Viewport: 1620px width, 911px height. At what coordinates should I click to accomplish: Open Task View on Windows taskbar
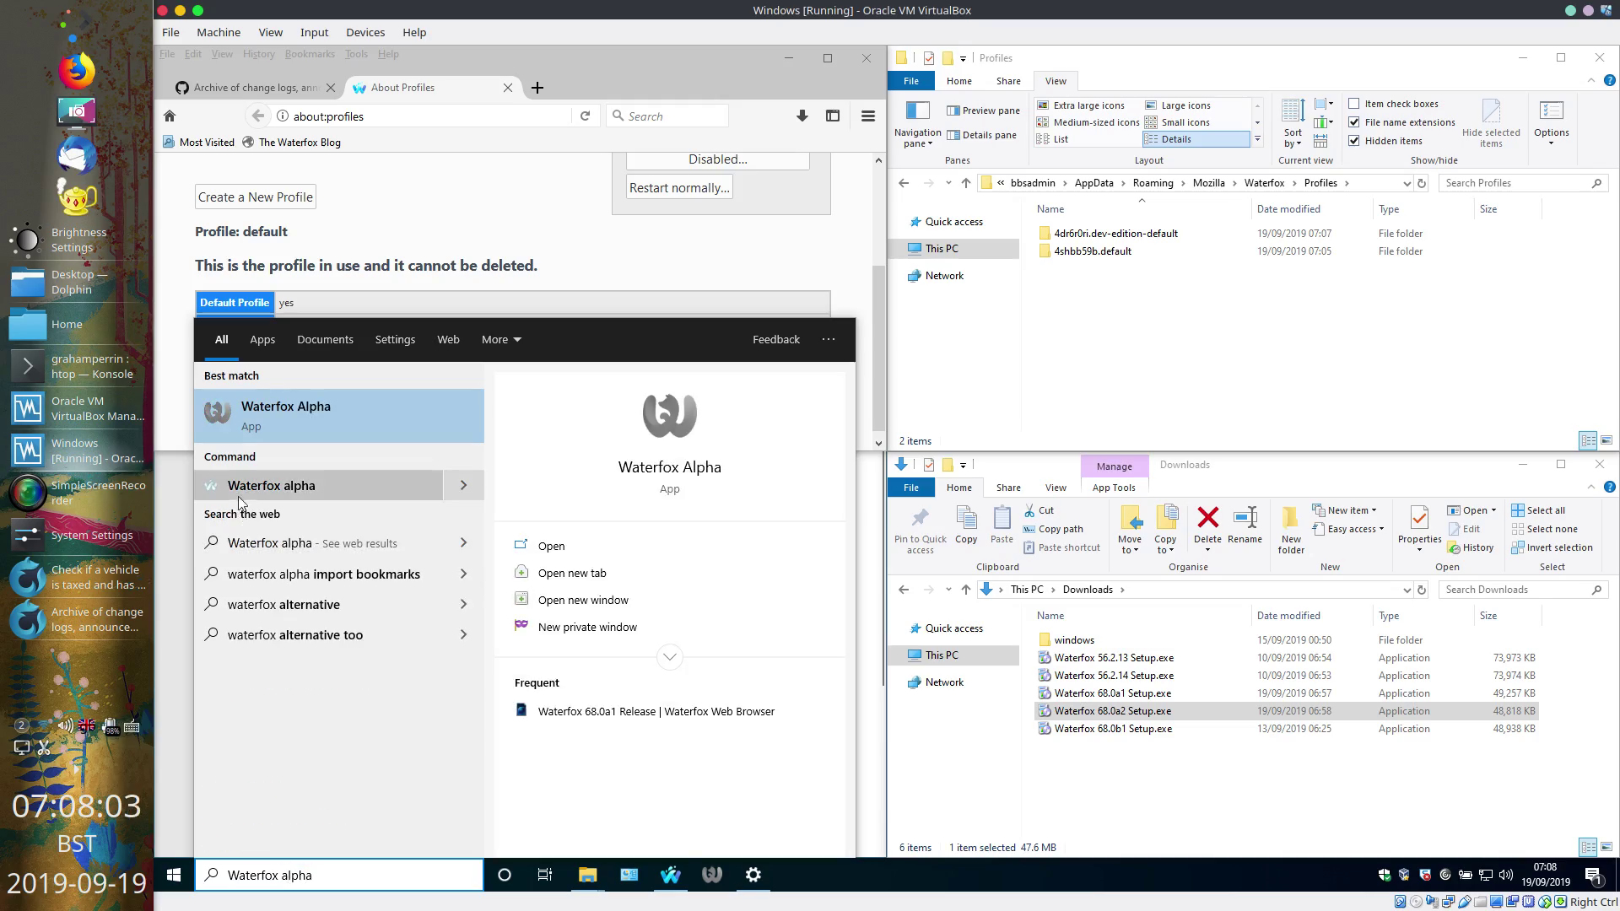click(x=545, y=875)
